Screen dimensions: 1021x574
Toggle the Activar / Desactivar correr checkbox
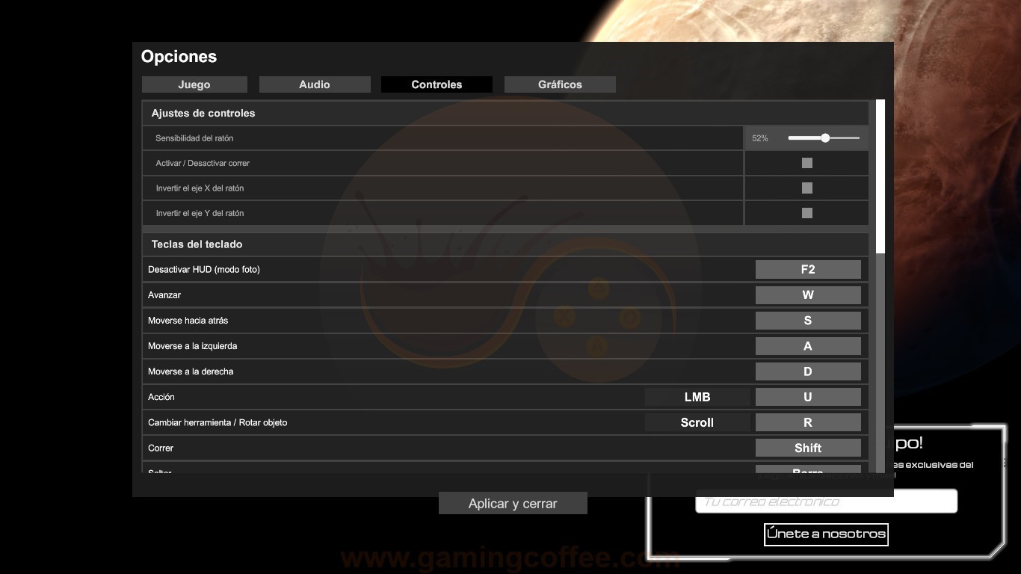807,163
